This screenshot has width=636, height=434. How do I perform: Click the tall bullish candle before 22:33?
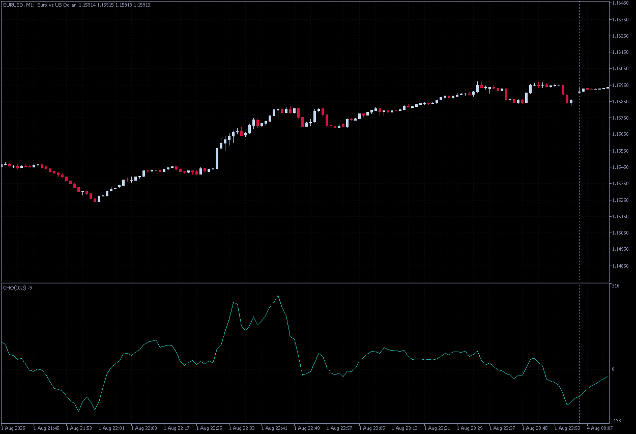pos(217,158)
